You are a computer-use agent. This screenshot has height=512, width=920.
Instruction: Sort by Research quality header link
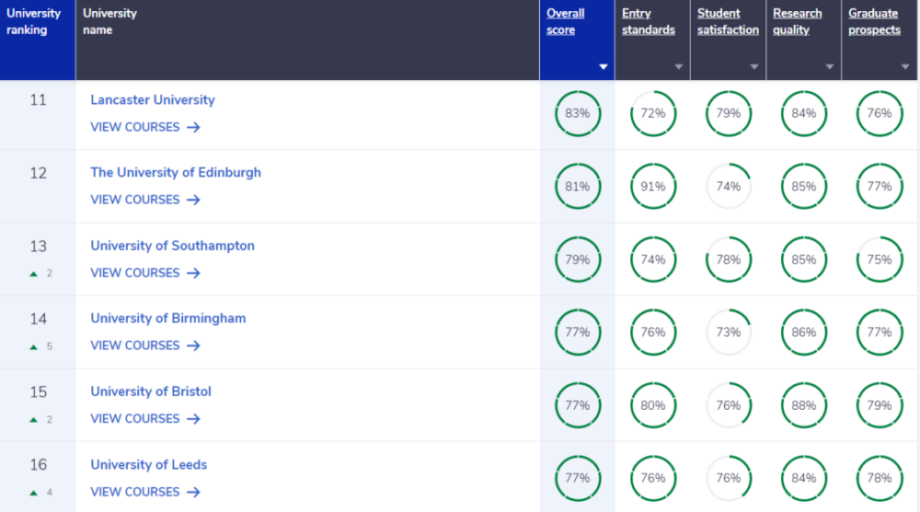(x=797, y=22)
